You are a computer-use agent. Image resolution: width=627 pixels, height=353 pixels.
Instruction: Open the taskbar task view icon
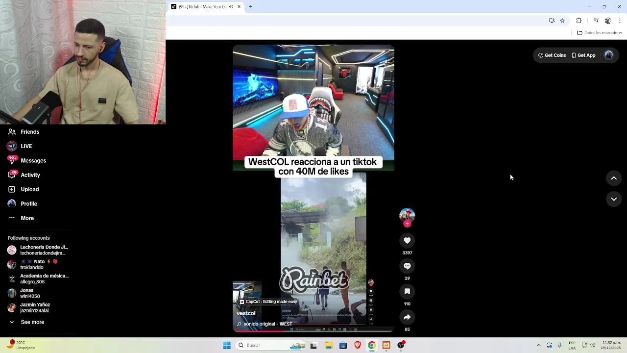(313, 345)
